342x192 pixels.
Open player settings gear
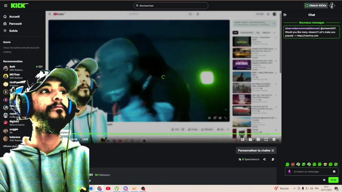pyautogui.click(x=274, y=139)
